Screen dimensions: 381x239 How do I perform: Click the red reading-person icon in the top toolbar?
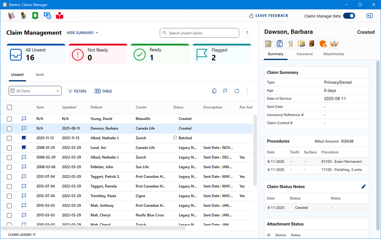tap(59, 16)
